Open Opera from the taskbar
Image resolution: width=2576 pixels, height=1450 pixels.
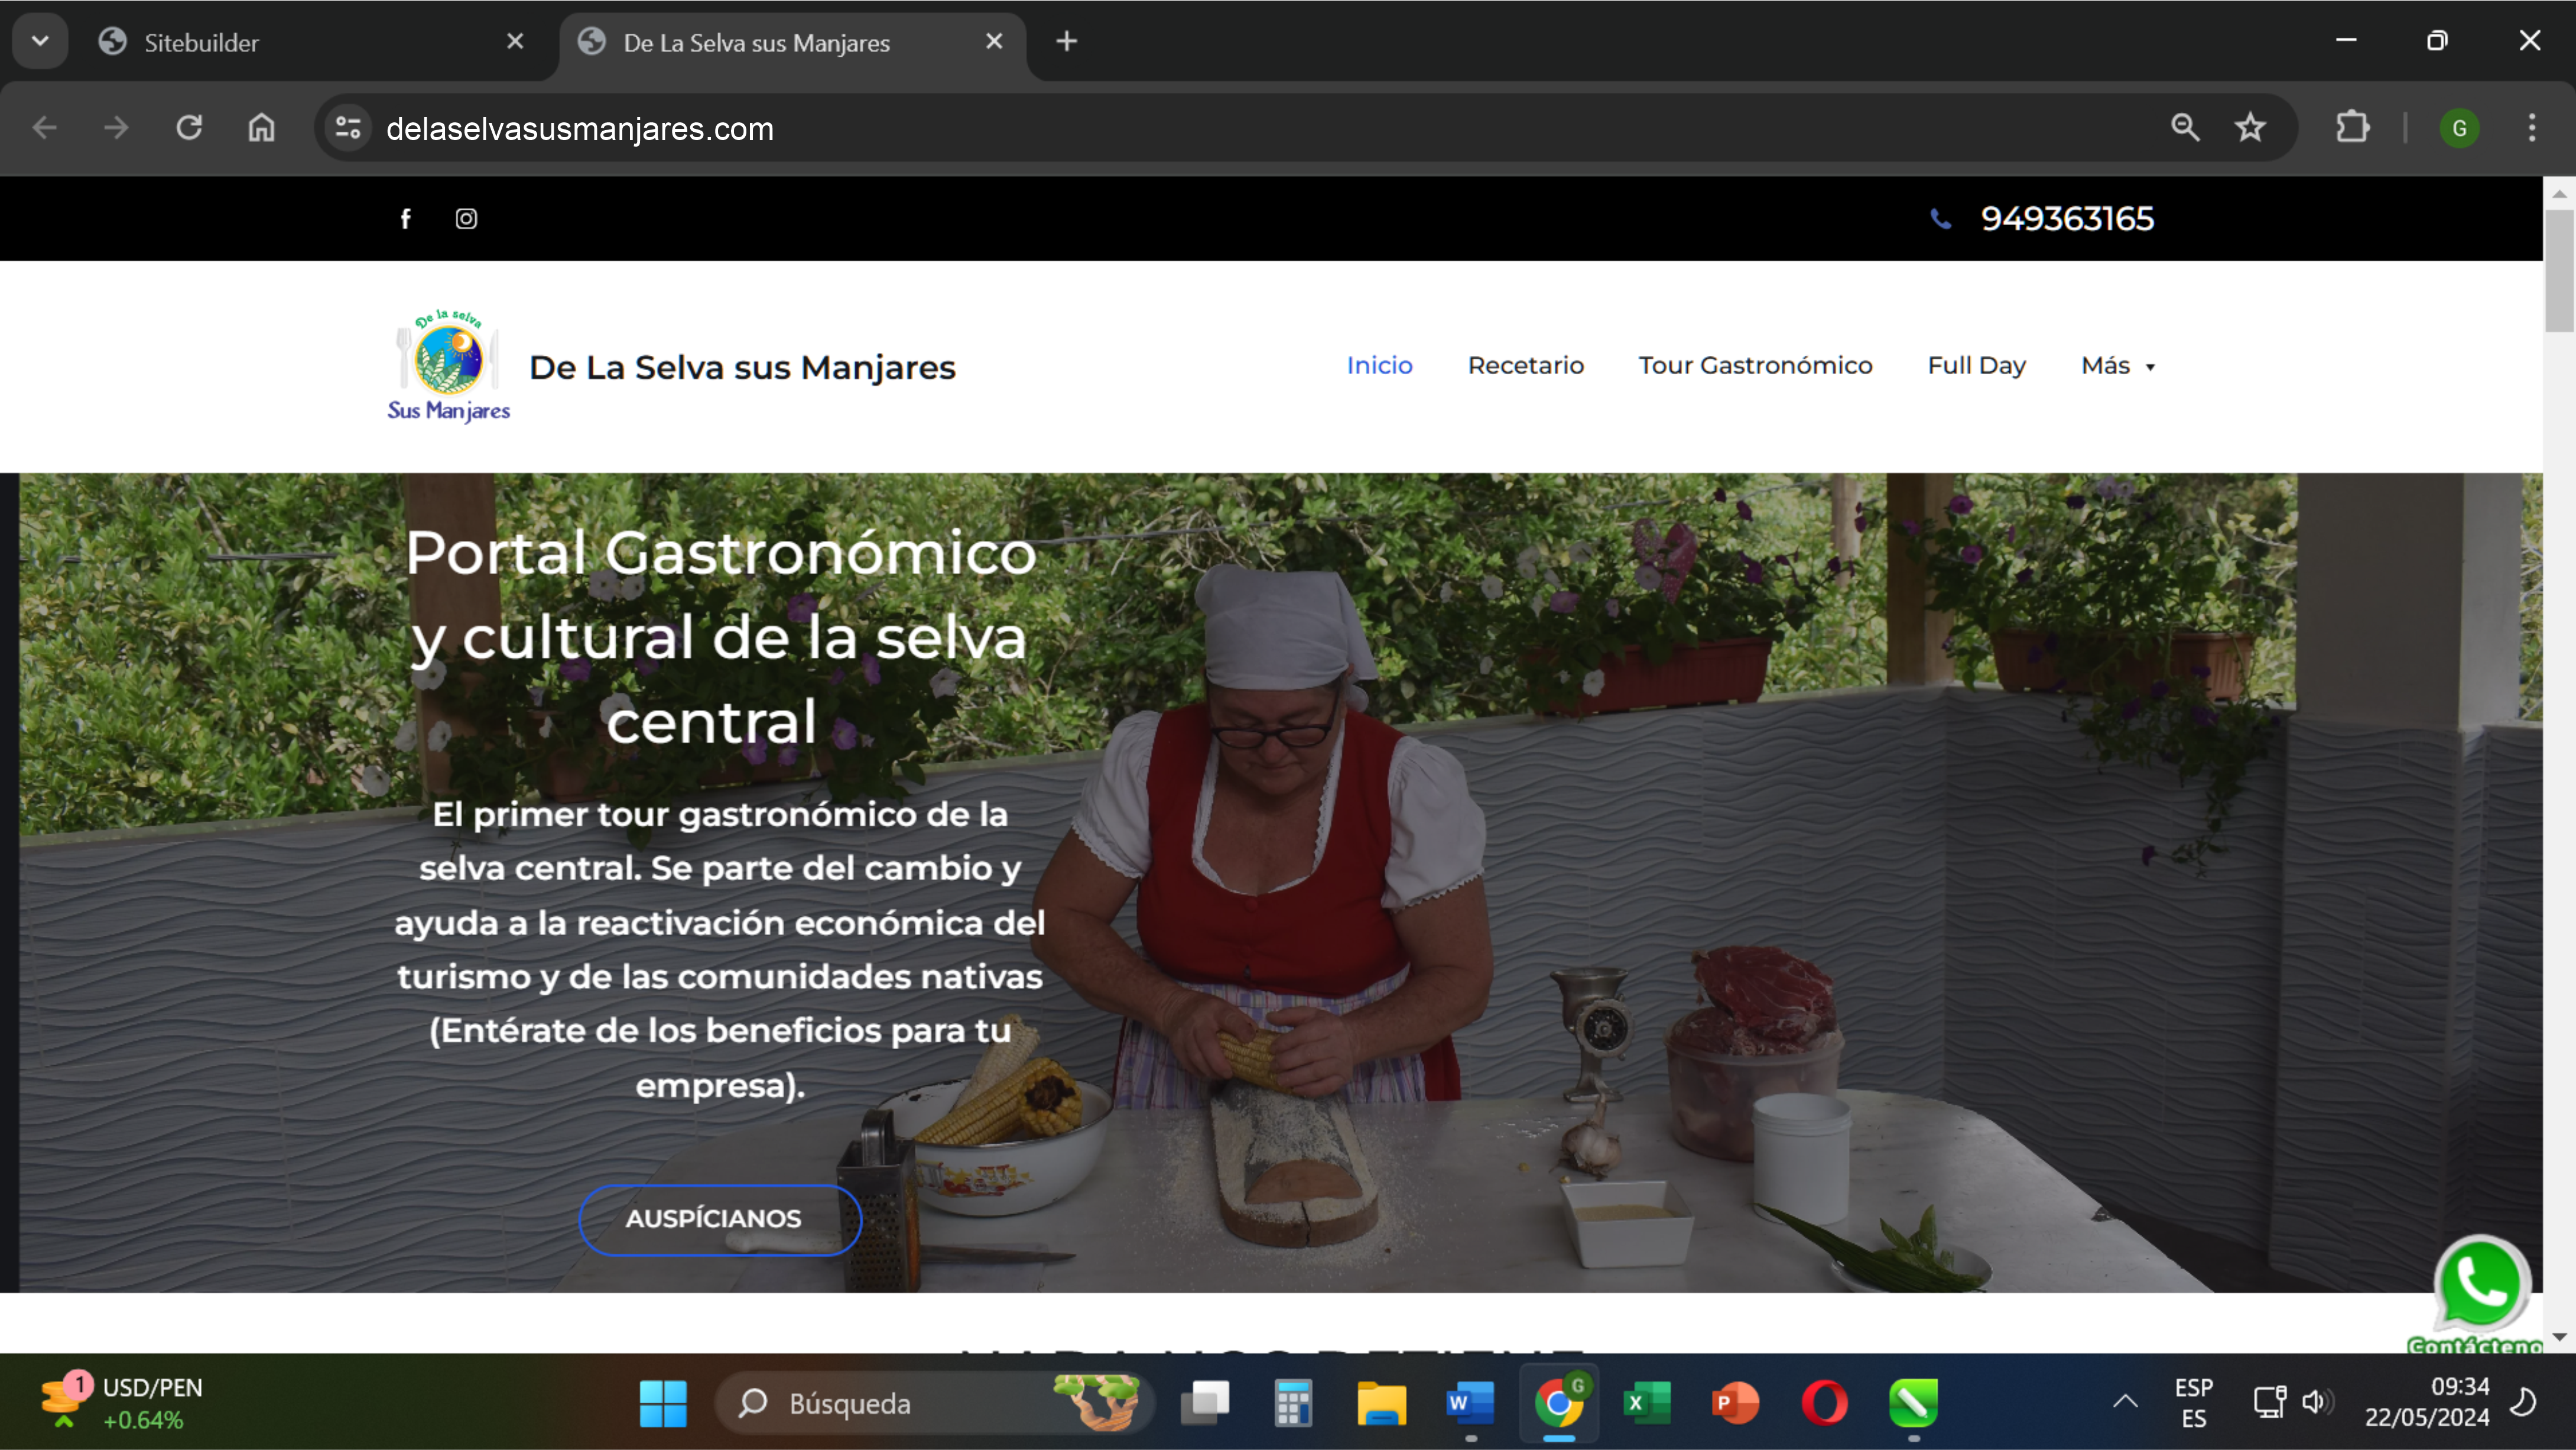click(1824, 1403)
